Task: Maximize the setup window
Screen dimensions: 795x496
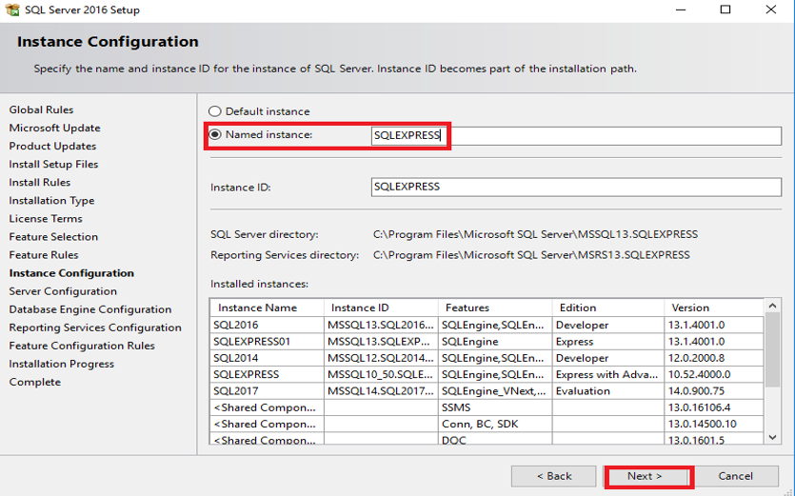Action: [x=725, y=10]
